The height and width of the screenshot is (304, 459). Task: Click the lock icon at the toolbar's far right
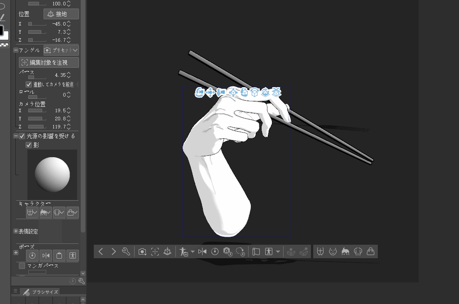pos(371,251)
